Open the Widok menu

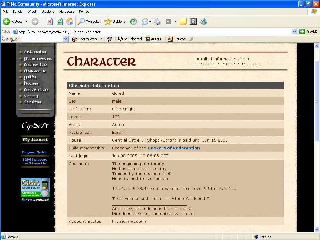[x=32, y=12]
